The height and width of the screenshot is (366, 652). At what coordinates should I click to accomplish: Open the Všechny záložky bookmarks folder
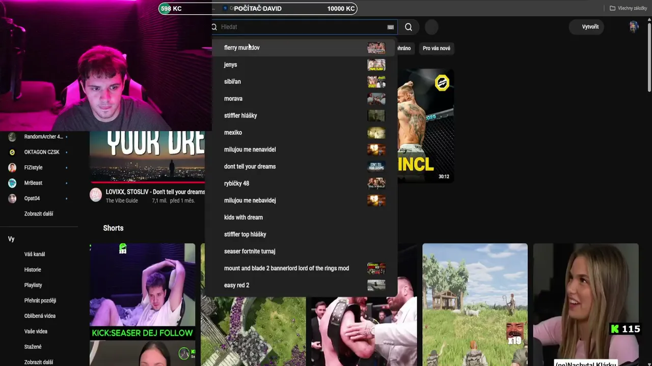628,8
